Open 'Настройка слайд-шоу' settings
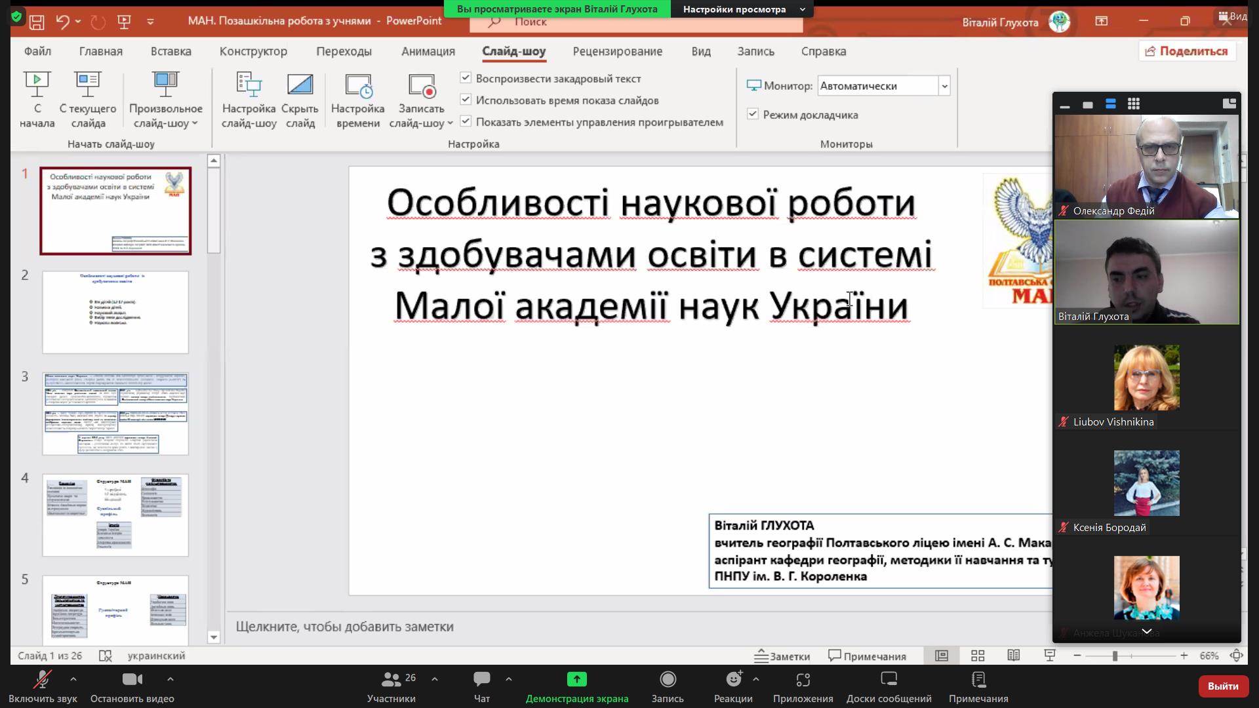Viewport: 1259px width, 708px height. 249,100
